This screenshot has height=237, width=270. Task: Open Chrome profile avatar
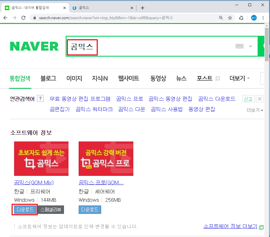(254, 18)
